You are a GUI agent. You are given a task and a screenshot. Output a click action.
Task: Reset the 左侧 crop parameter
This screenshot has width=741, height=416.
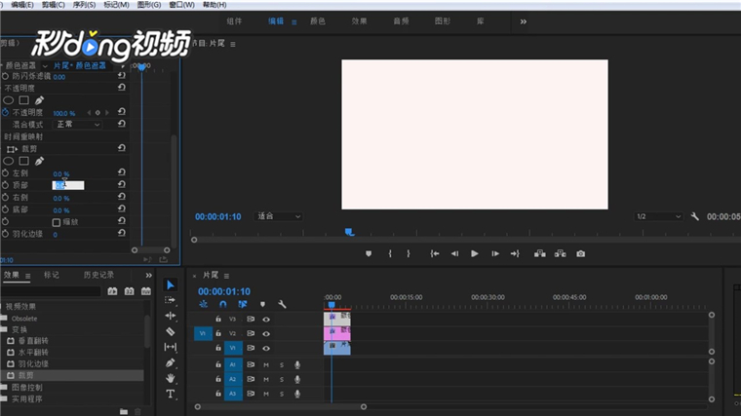point(122,172)
